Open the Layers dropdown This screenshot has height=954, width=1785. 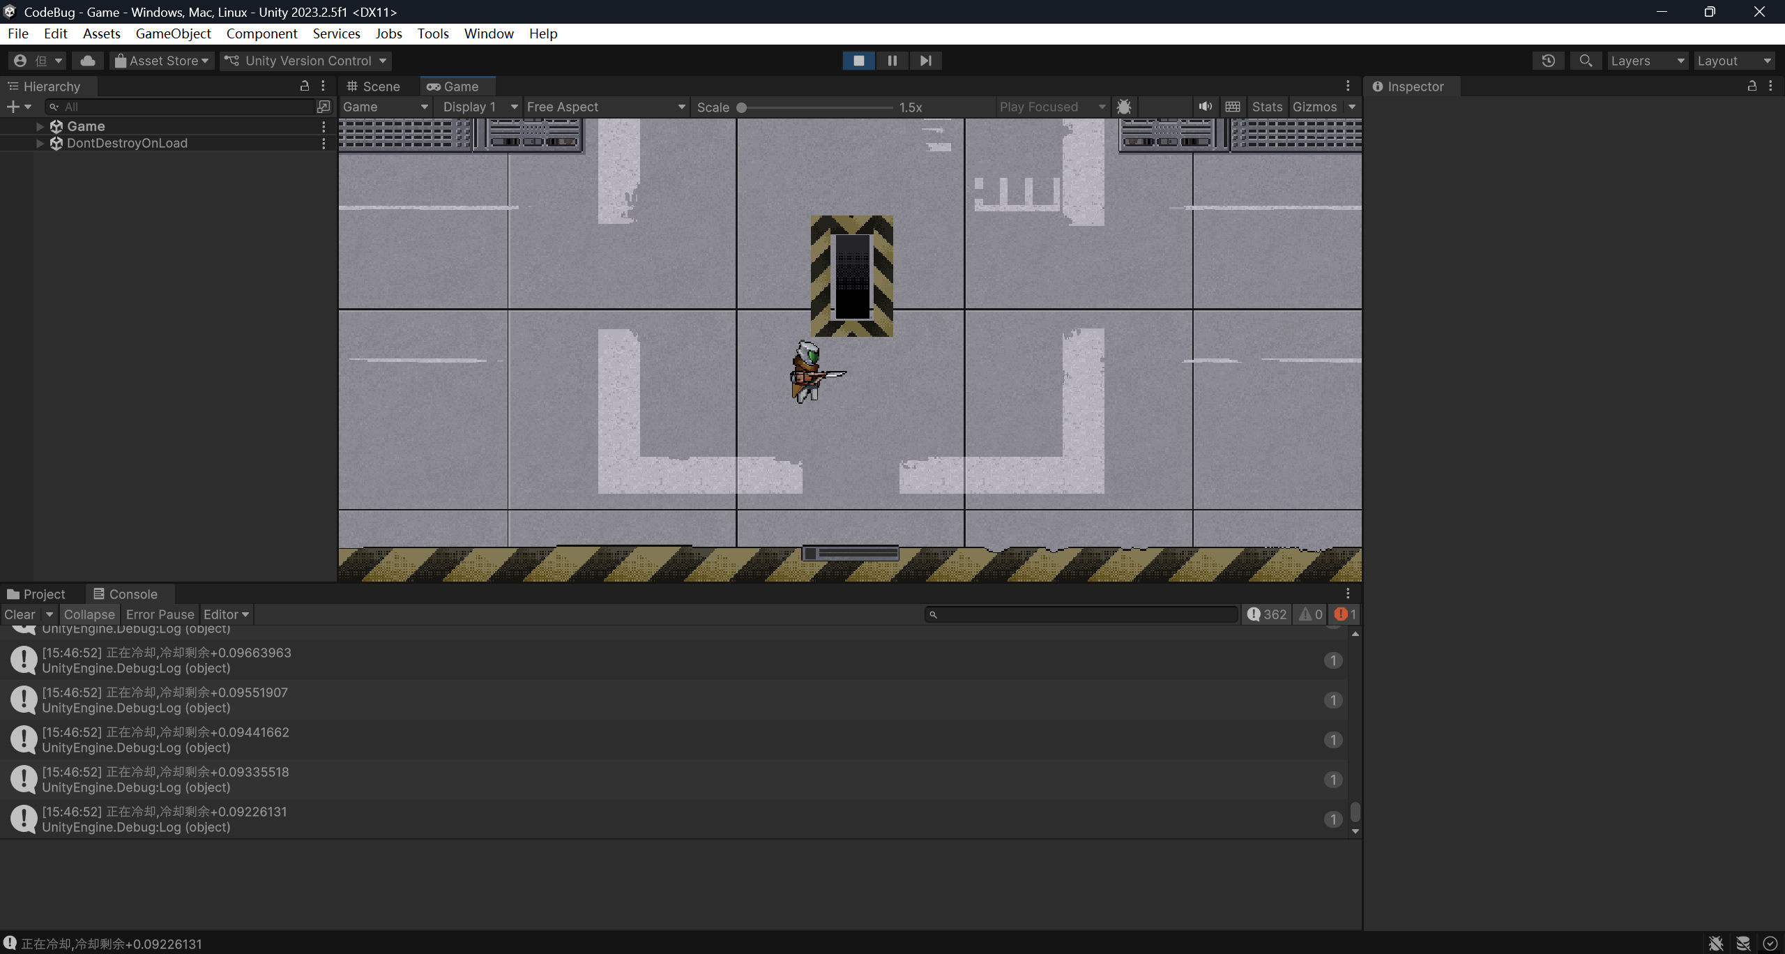click(1647, 61)
